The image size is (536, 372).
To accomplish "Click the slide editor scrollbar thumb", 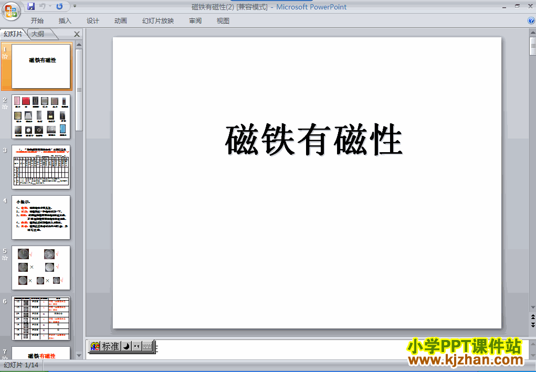I will [x=533, y=46].
